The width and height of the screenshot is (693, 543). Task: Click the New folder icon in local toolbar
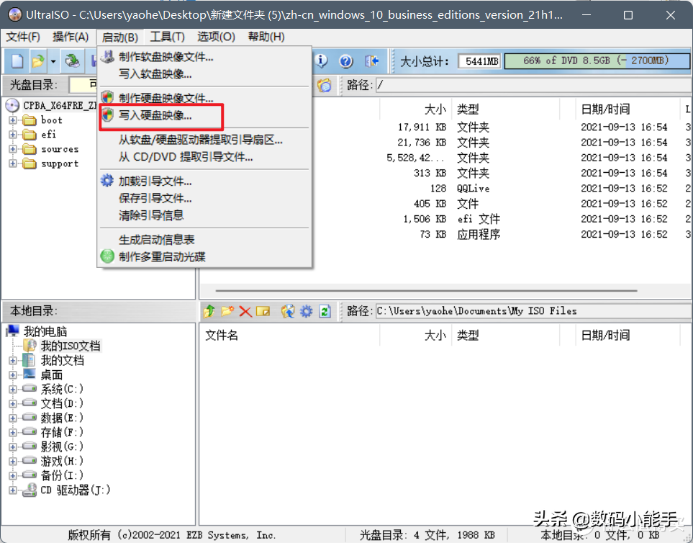pyautogui.click(x=227, y=311)
